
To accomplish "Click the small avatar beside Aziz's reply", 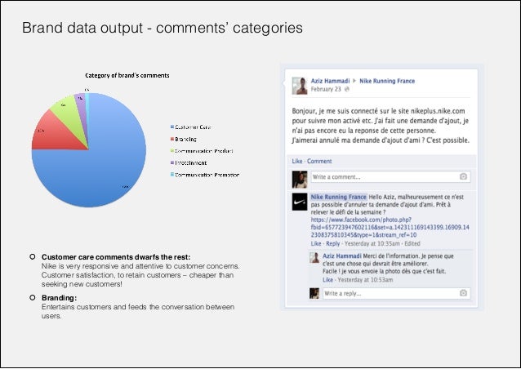I will [x=314, y=257].
